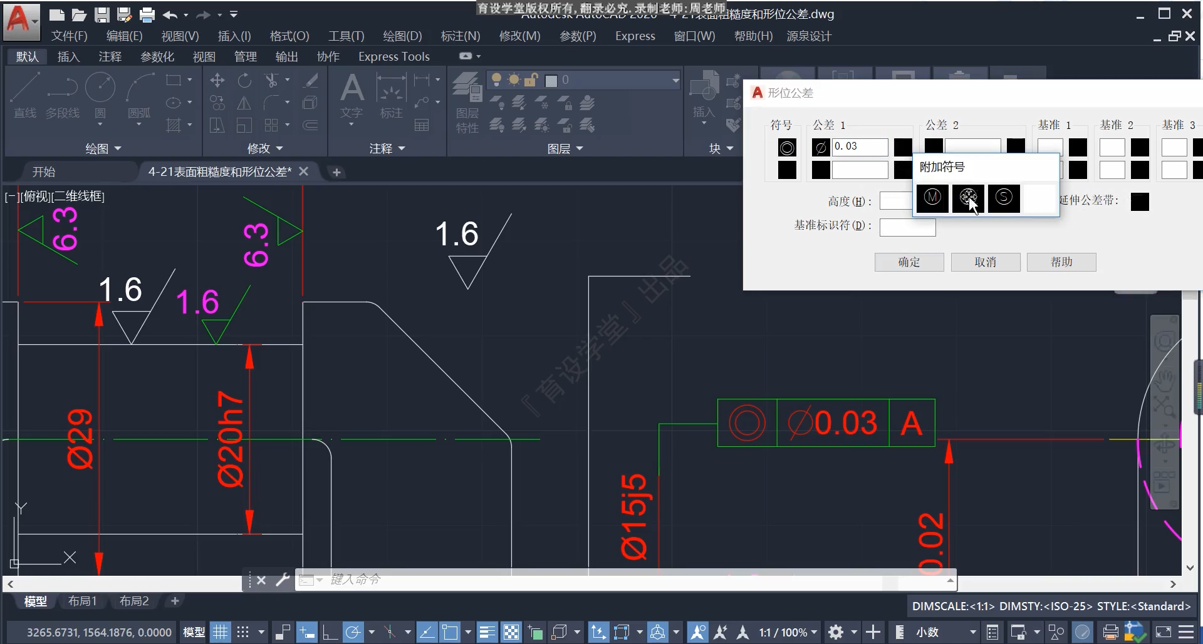Click 取消 in the tolerance dialog

[986, 262]
